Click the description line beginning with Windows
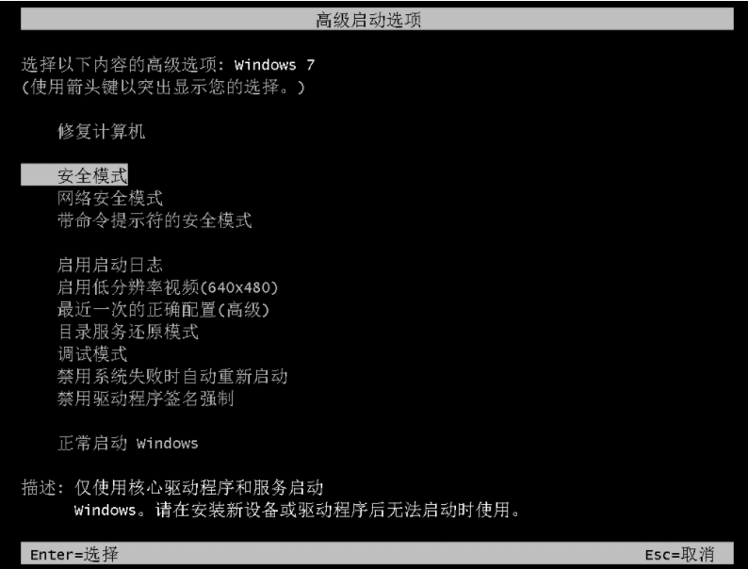 [x=297, y=510]
